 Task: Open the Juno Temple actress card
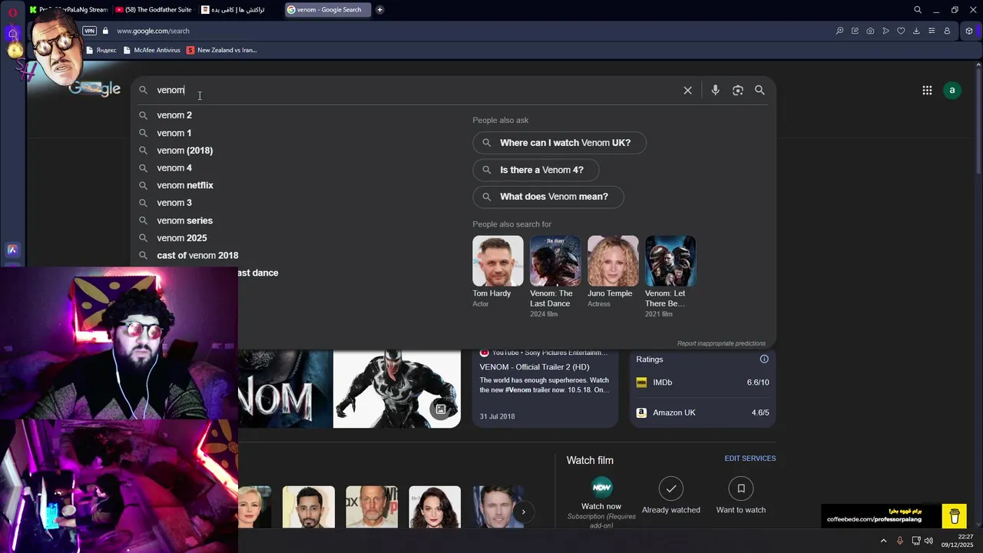tap(612, 271)
